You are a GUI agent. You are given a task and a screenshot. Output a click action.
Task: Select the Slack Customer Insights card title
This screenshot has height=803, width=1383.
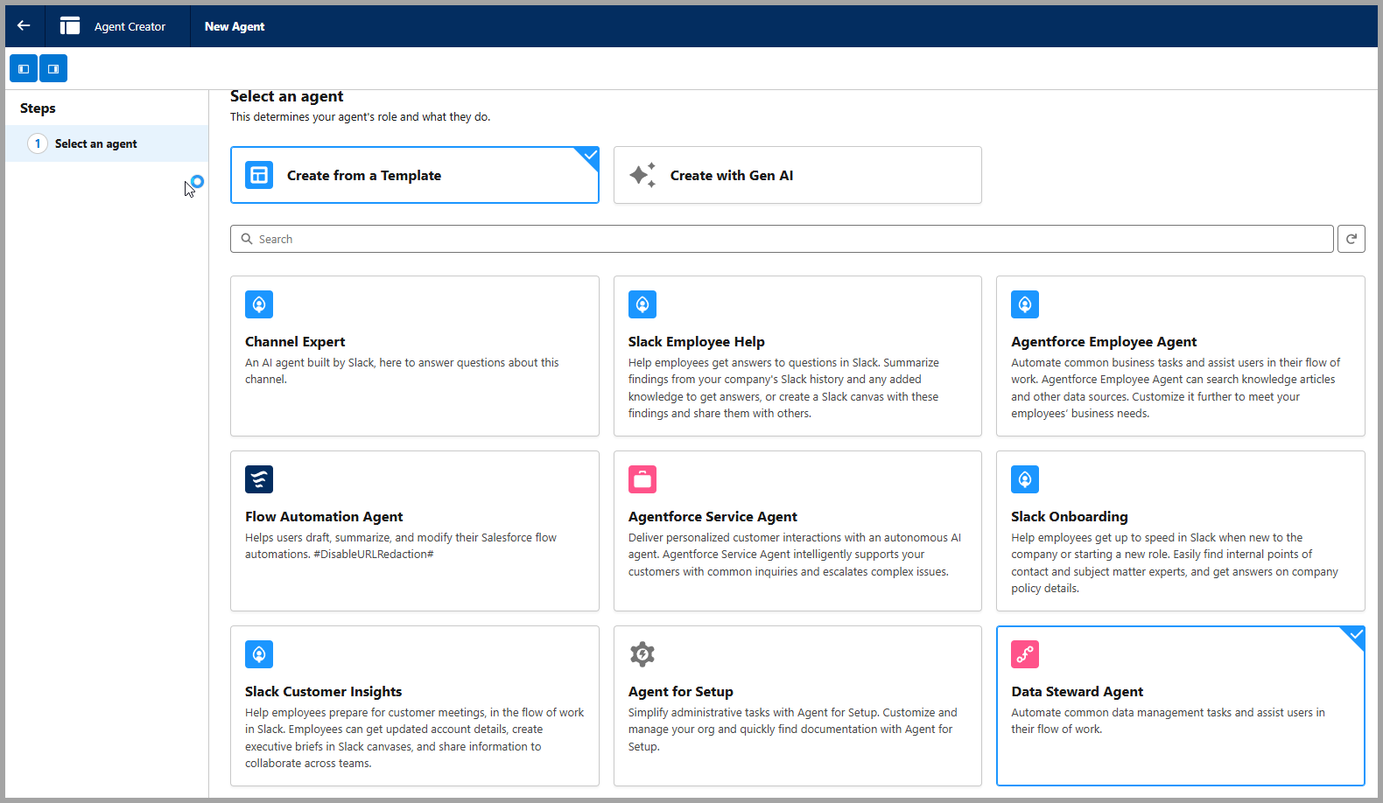tap(324, 692)
